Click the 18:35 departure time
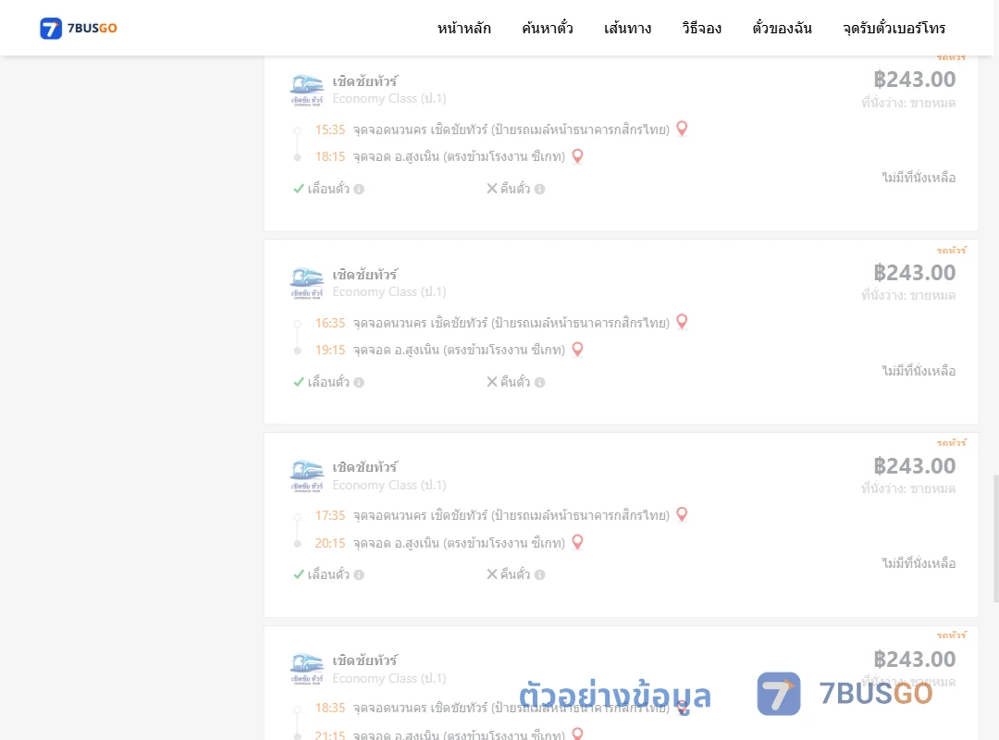The width and height of the screenshot is (999, 740). 330,709
